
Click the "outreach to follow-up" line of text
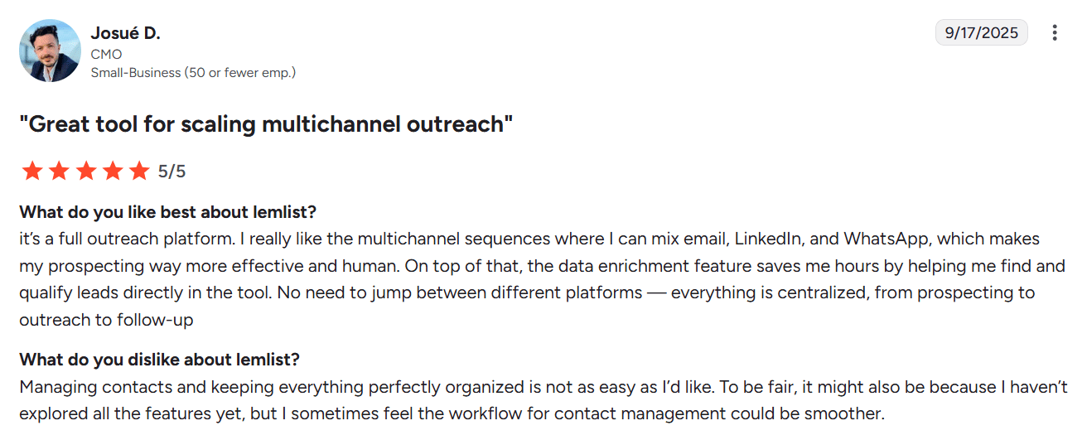point(106,320)
